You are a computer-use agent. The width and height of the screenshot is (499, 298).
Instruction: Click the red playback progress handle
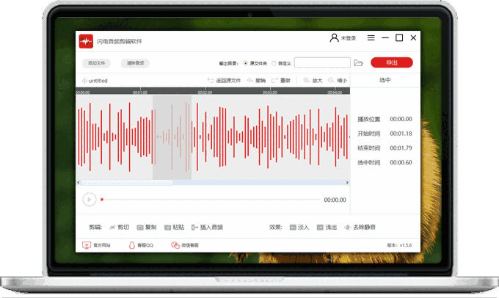click(102, 200)
